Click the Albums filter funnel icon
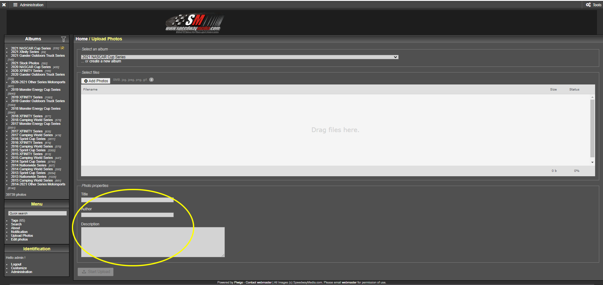 click(63, 39)
